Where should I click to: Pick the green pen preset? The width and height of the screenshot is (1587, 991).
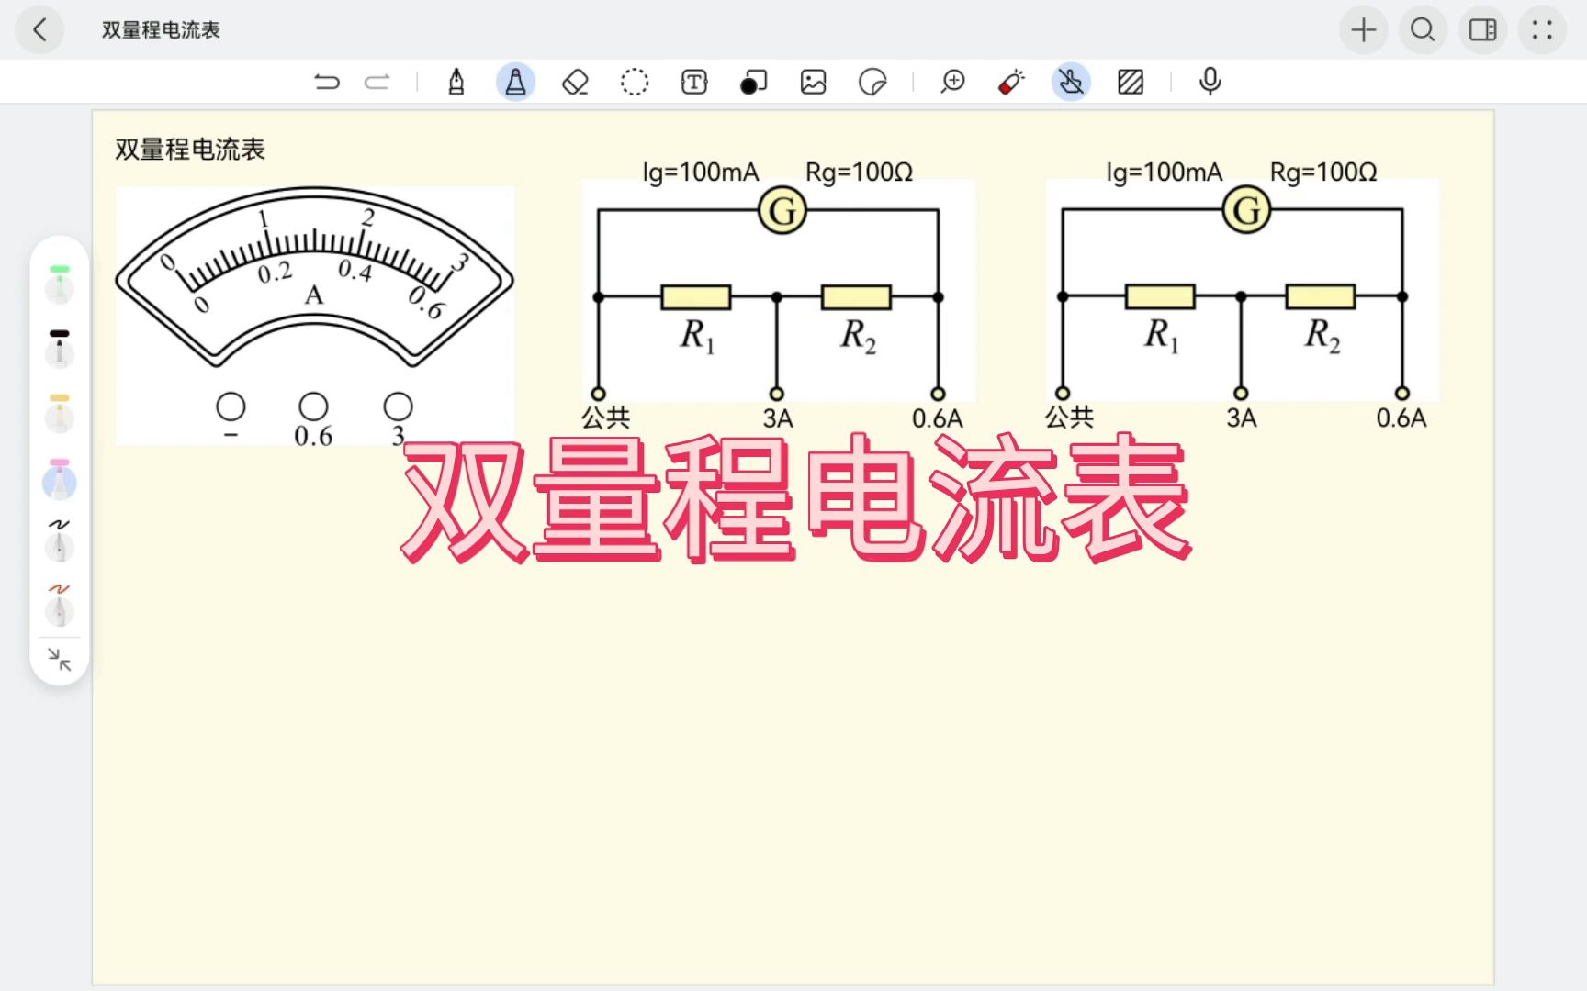(x=60, y=284)
